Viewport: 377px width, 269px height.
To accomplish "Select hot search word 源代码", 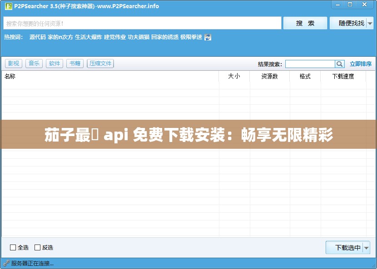I will tap(38, 37).
